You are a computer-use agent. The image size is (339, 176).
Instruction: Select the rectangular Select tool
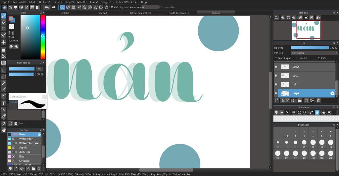coord(3,70)
